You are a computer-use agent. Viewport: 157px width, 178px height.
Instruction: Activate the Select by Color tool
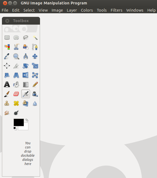pos(7,47)
